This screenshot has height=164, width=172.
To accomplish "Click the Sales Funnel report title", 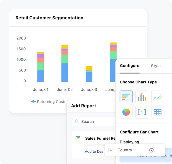I will click(100, 138).
